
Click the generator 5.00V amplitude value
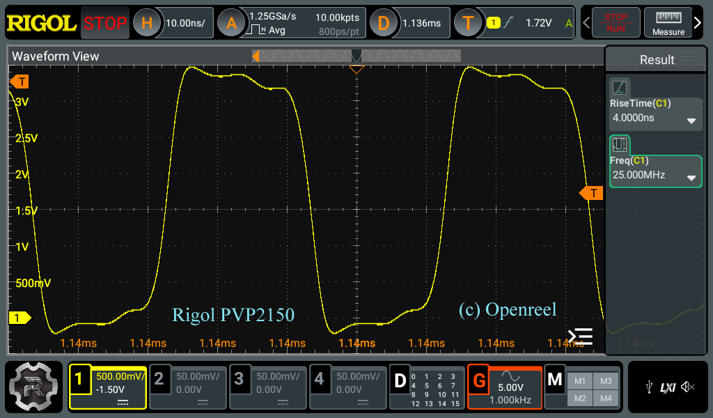coord(510,387)
